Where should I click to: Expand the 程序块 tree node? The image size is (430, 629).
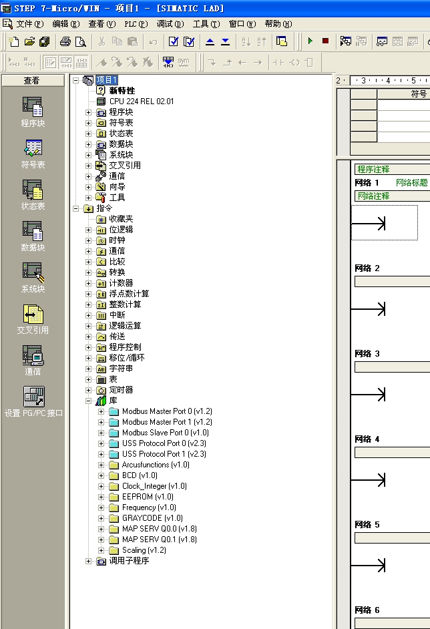pos(88,112)
